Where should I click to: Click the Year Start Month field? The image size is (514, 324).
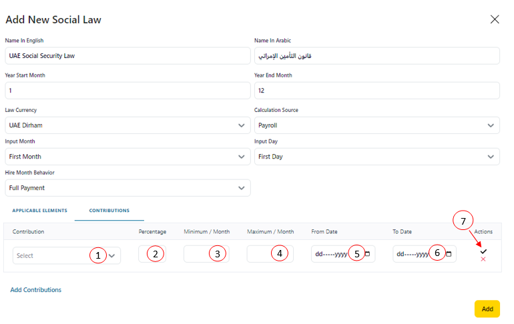tap(127, 91)
